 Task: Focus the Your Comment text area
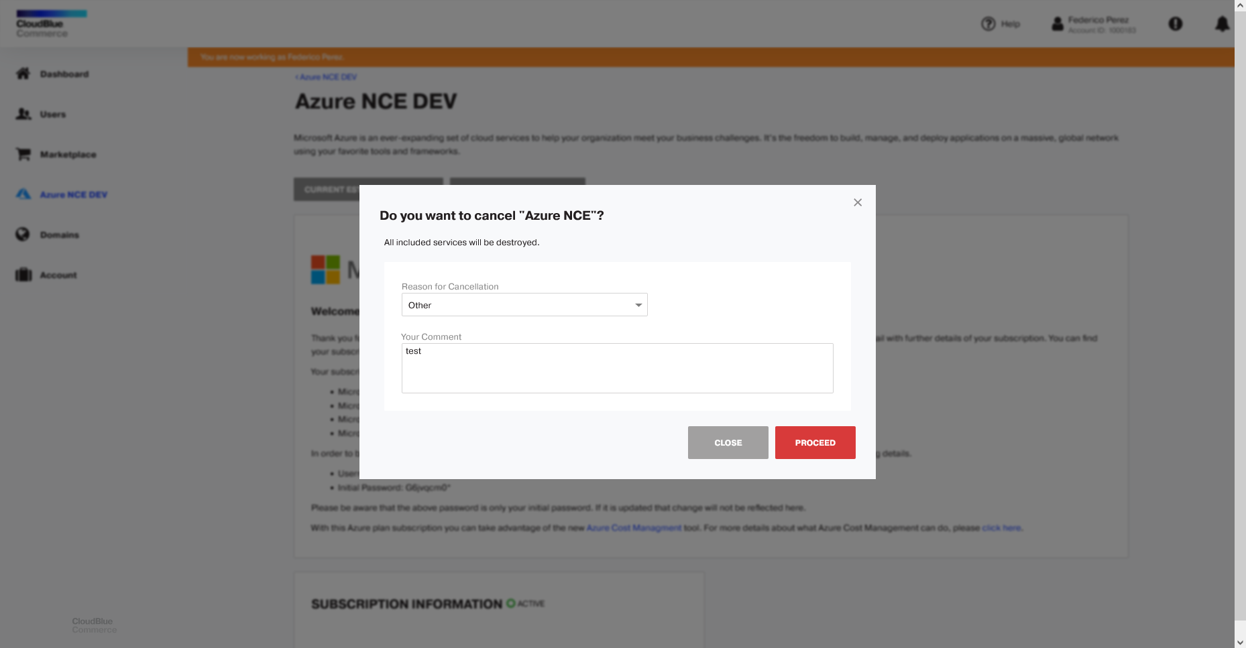617,368
